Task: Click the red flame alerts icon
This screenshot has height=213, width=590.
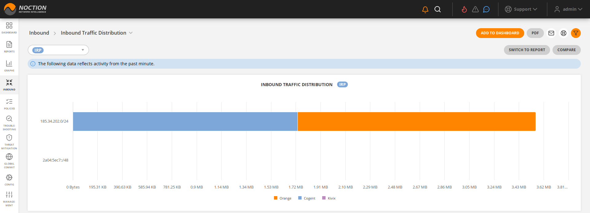Action: tap(464, 10)
